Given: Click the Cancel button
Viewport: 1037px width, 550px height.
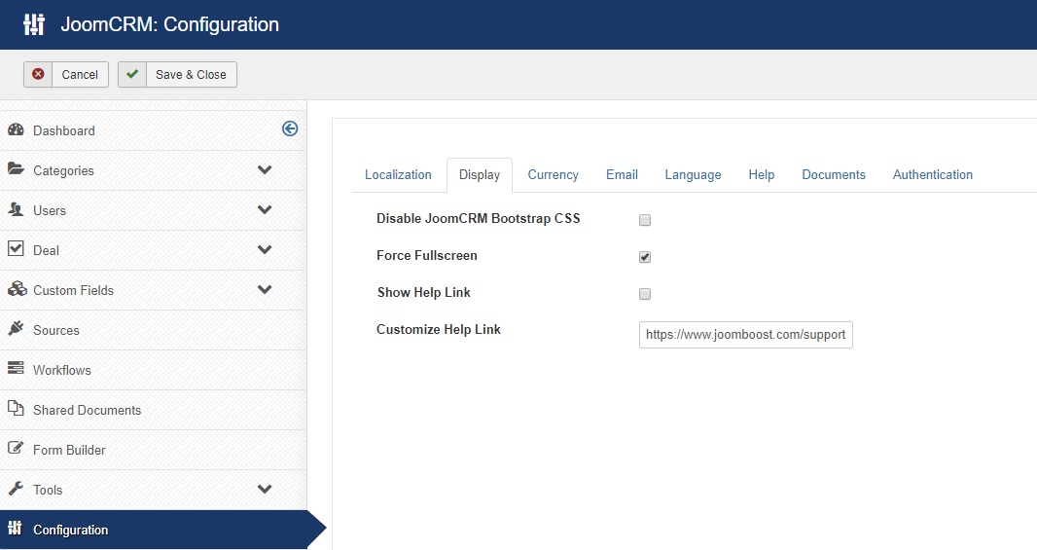Looking at the screenshot, I should [x=66, y=75].
